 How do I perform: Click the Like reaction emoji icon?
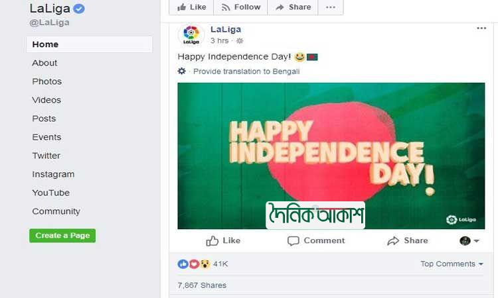point(183,264)
